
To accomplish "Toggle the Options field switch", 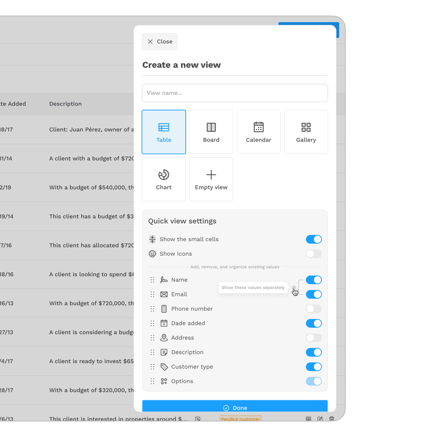I will [314, 381].
